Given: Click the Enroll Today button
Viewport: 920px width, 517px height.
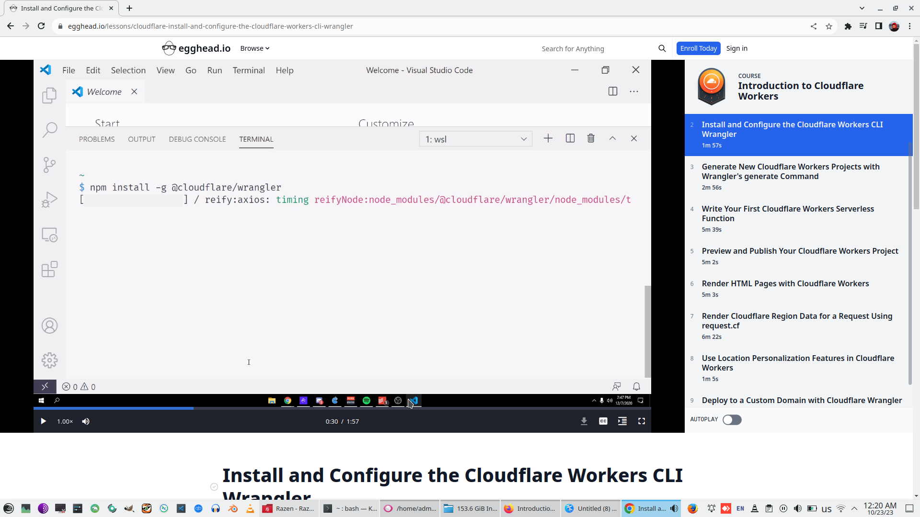Looking at the screenshot, I should point(698,48).
